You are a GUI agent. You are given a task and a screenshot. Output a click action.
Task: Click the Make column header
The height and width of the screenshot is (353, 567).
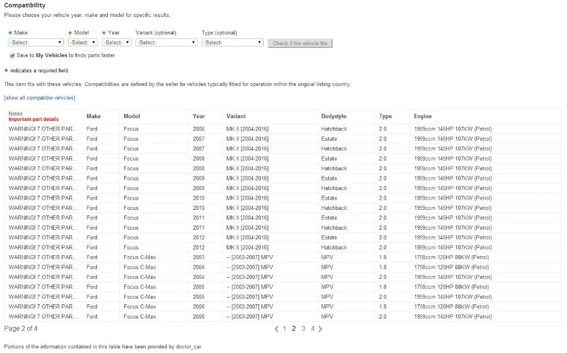94,116
